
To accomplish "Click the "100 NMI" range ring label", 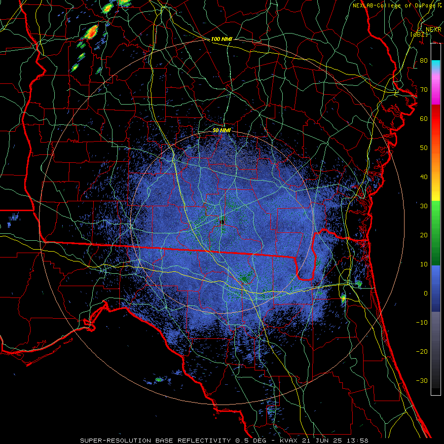I will point(222,39).
